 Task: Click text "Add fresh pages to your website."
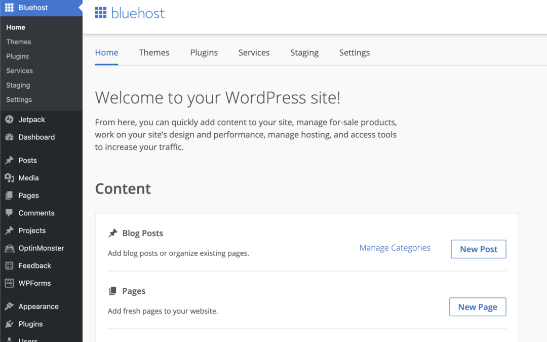click(163, 311)
